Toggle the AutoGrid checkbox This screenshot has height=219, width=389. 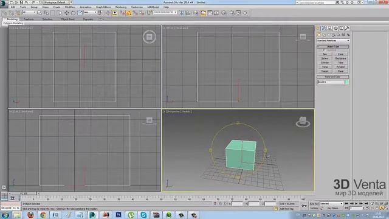point(323,50)
